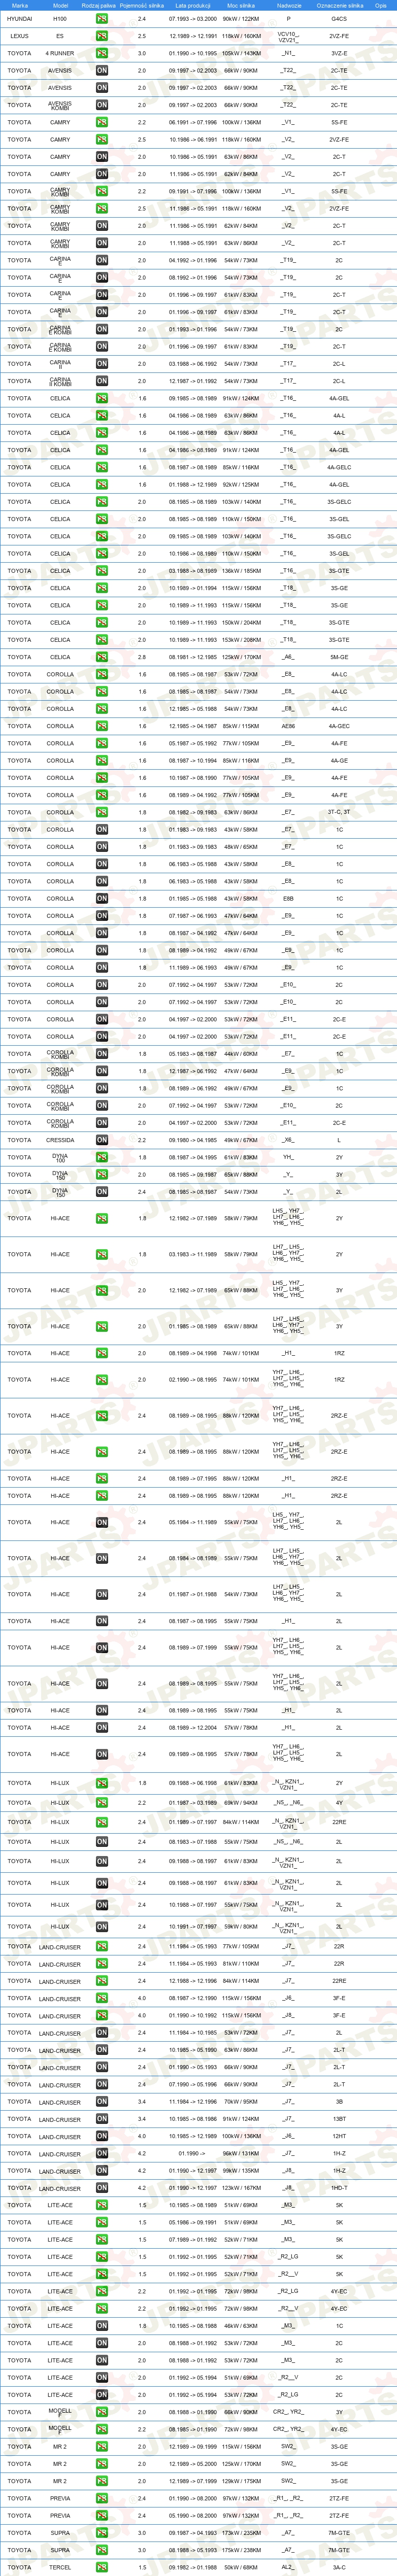
Task: Click the Model column header
Action: pyautogui.click(x=60, y=5)
